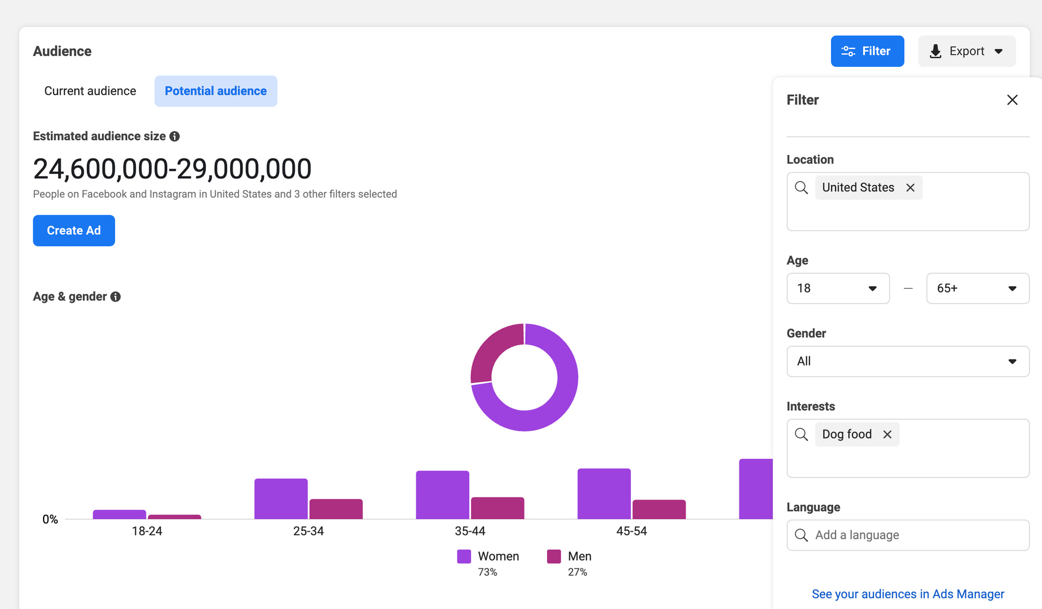Open the minimum age 18 dropdown
The image size is (1042, 609).
(x=838, y=288)
